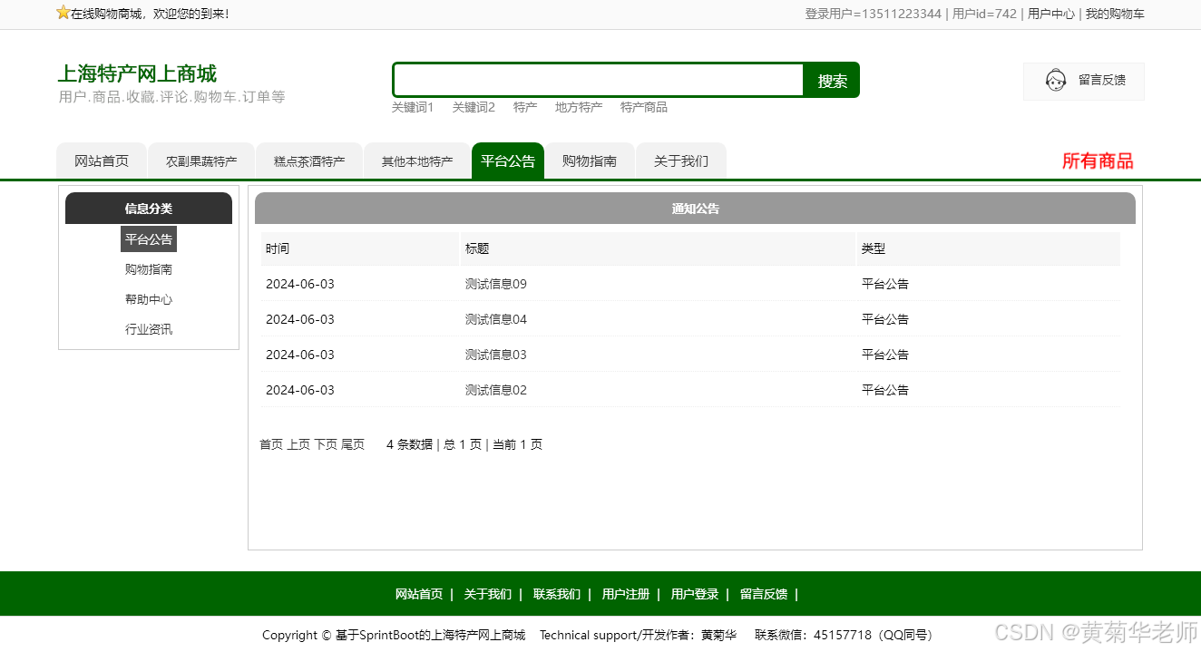The image size is (1201, 652).
Task: Open footer link 用户登录
Action: point(695,594)
